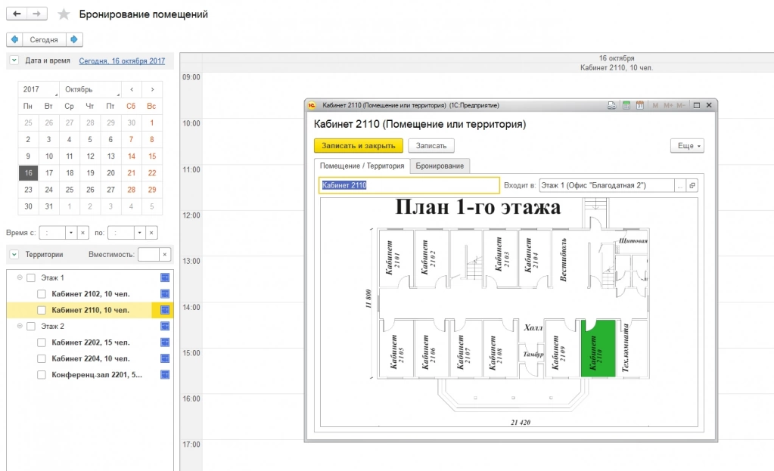Click the Вместимость input field
This screenshot has height=471, width=774.
[148, 255]
